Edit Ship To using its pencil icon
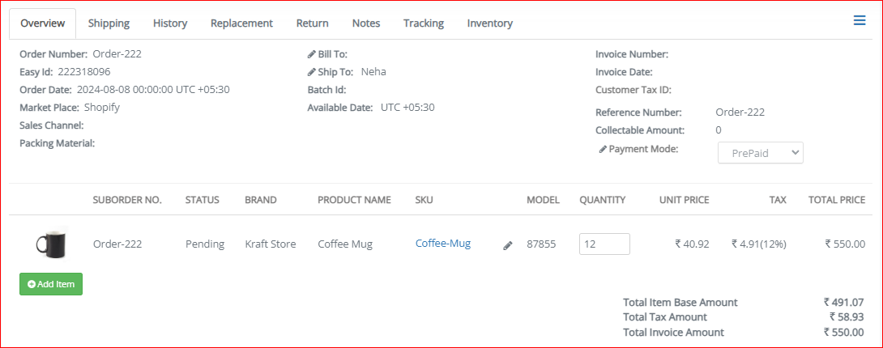The height and width of the screenshot is (348, 883). click(x=311, y=72)
